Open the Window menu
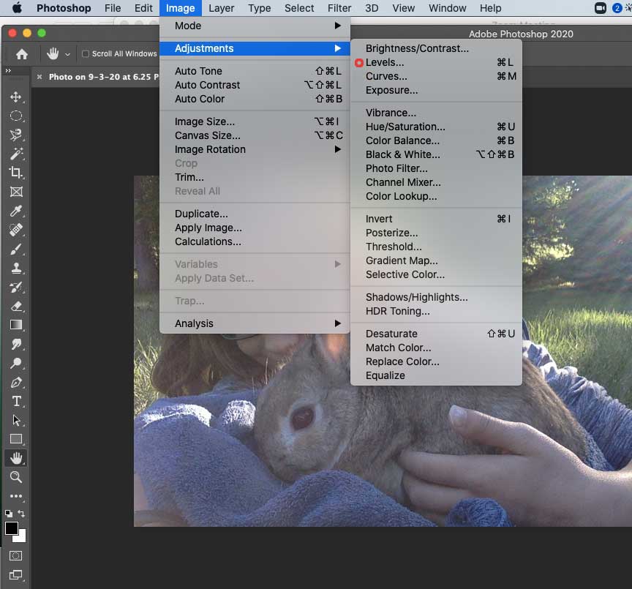This screenshot has height=589, width=632. [448, 8]
